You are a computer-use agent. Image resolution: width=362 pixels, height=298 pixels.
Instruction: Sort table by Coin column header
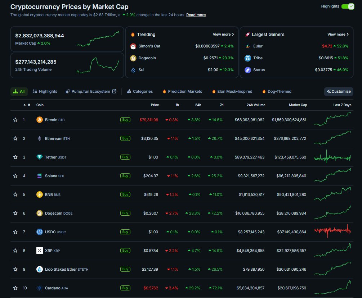pyautogui.click(x=40, y=105)
